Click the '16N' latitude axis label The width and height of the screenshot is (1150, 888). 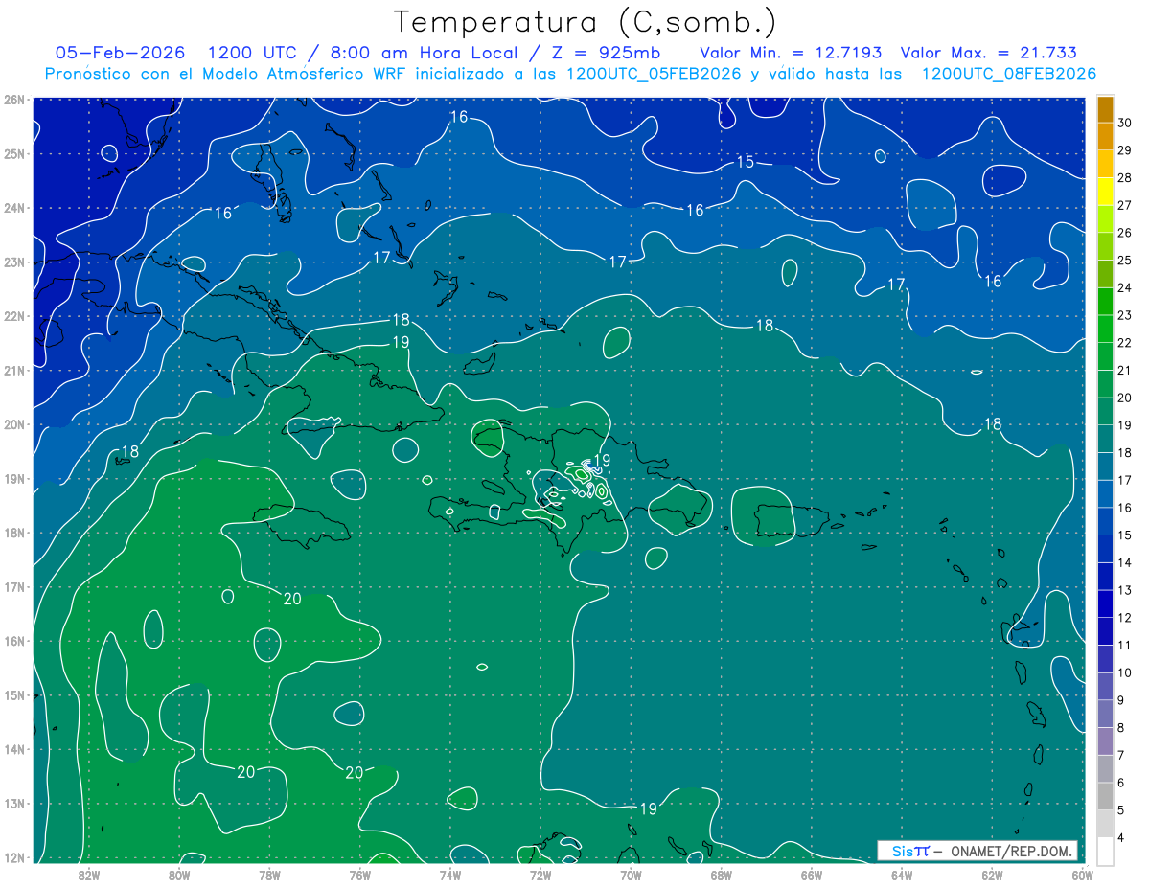pos(13,641)
